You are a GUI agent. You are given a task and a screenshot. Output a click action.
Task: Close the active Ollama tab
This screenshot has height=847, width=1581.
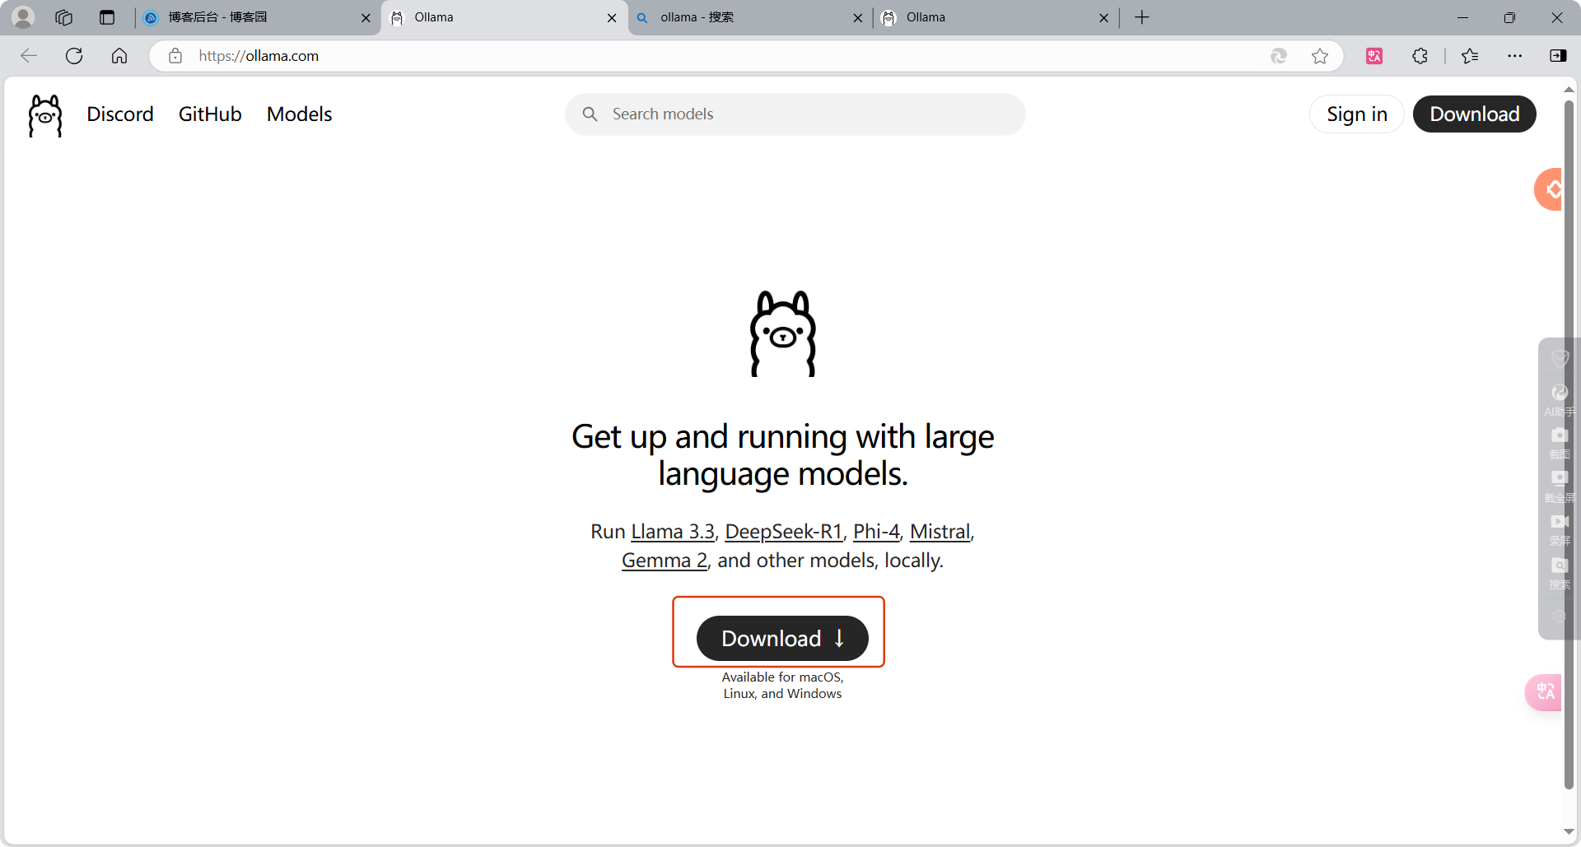[612, 17]
